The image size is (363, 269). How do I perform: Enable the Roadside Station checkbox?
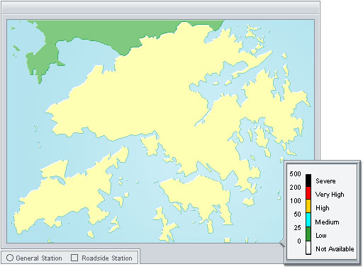[x=74, y=258]
